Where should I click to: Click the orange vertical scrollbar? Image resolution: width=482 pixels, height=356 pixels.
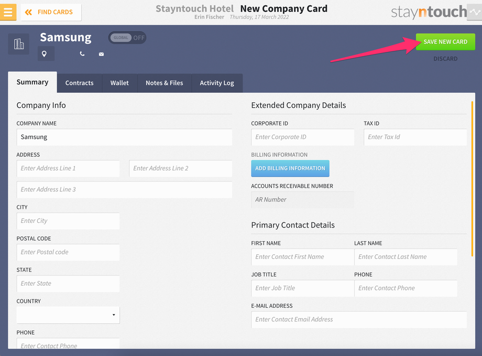472,179
